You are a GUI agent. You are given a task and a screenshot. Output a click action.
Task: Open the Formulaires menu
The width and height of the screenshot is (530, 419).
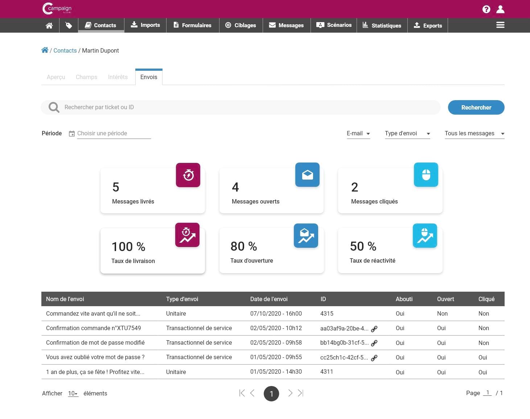click(x=193, y=25)
